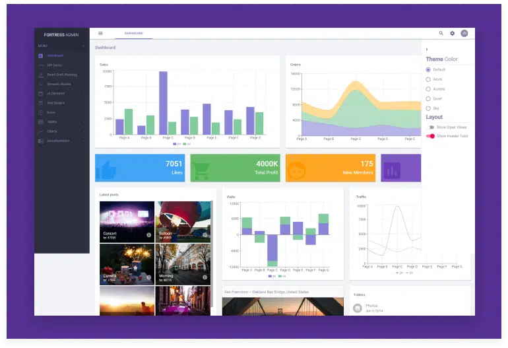Click the API Demo sidebar icon
Screen dimensions: 508x348
coord(40,65)
